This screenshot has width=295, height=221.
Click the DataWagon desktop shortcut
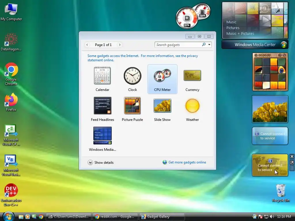(11, 42)
